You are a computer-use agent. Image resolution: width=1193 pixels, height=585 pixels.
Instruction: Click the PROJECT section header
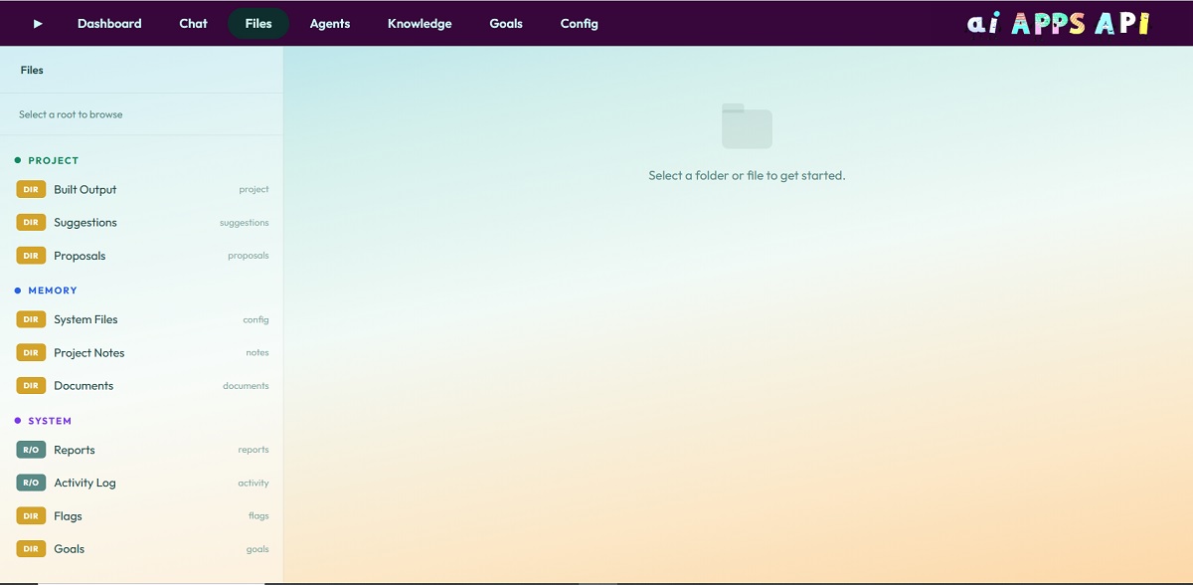click(53, 161)
